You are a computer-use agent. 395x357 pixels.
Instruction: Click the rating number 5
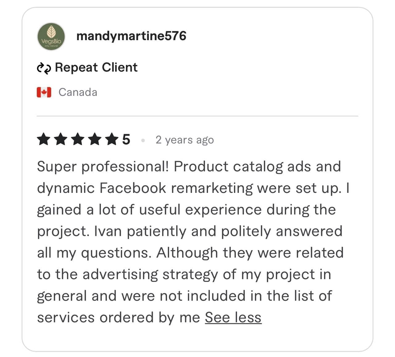126,139
